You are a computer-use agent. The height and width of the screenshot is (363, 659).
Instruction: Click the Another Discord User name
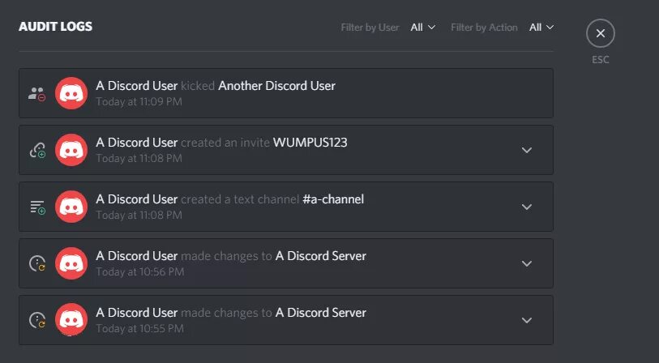click(x=276, y=86)
